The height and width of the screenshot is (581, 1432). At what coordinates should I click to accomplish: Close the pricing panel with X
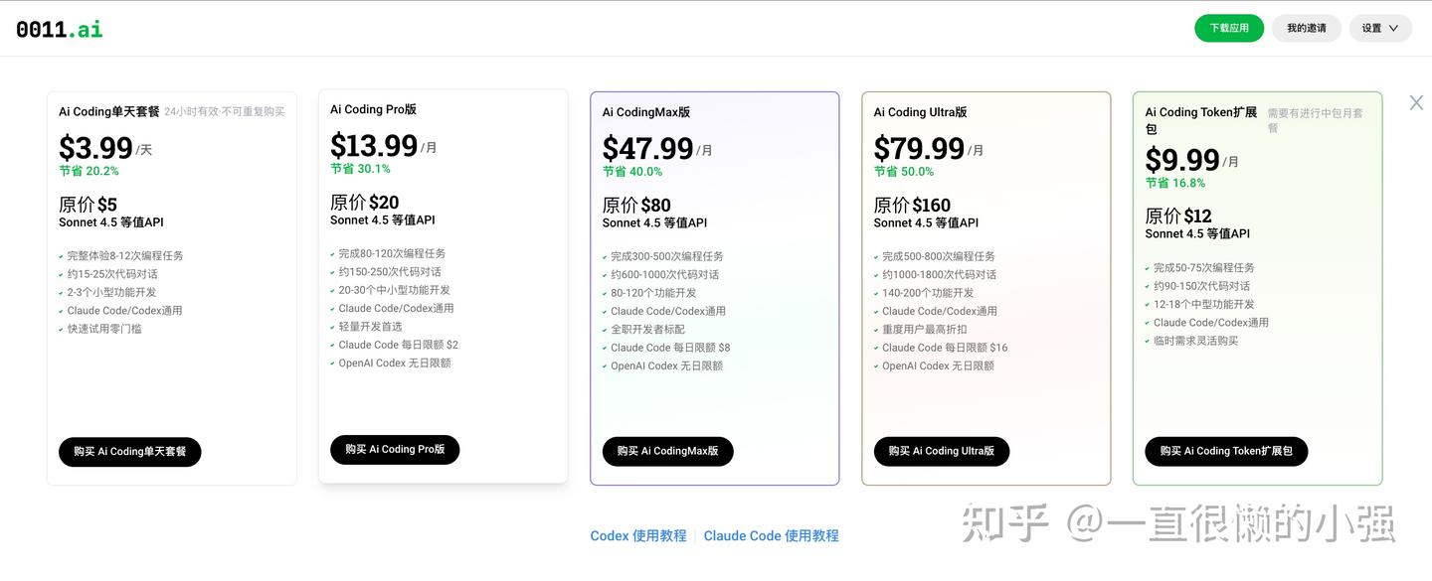[x=1416, y=102]
